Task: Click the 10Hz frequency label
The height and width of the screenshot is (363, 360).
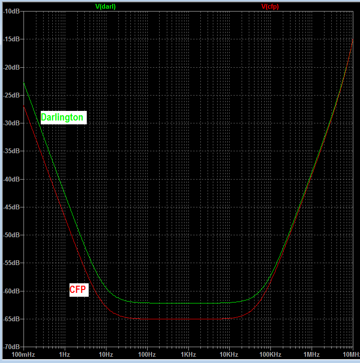Action: (106, 355)
